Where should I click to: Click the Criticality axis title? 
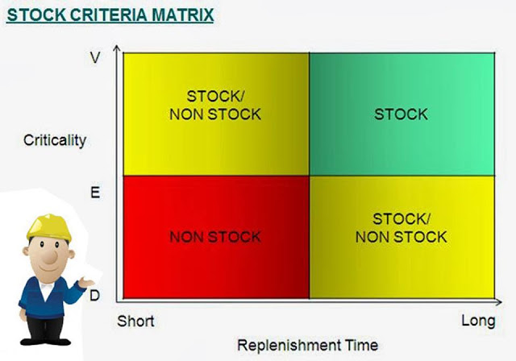pyautogui.click(x=55, y=140)
